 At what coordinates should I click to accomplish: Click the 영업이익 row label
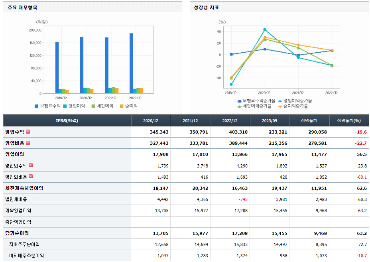tap(15, 154)
